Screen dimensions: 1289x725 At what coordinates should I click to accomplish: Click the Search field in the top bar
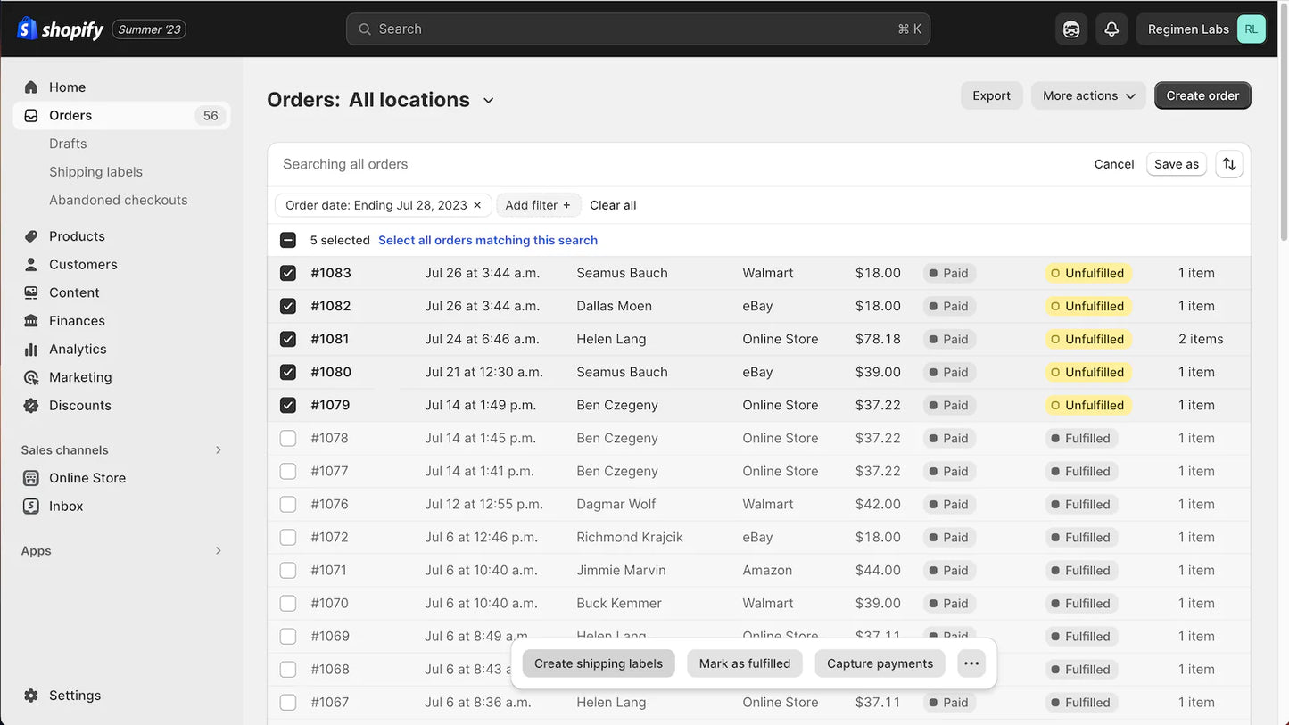(x=638, y=29)
